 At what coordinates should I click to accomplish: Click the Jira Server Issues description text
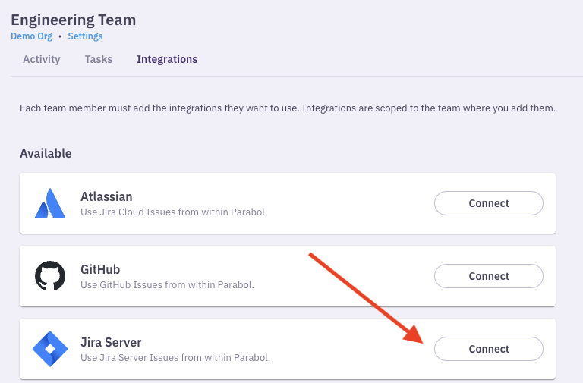tap(175, 357)
